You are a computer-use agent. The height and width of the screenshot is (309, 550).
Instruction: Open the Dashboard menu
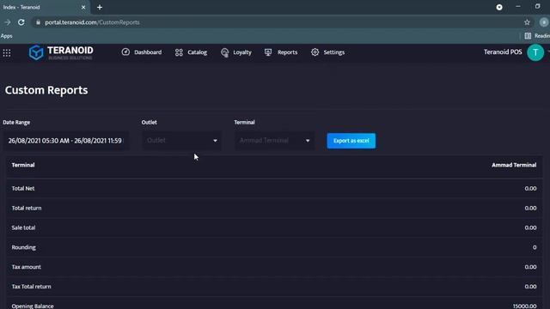(x=142, y=52)
